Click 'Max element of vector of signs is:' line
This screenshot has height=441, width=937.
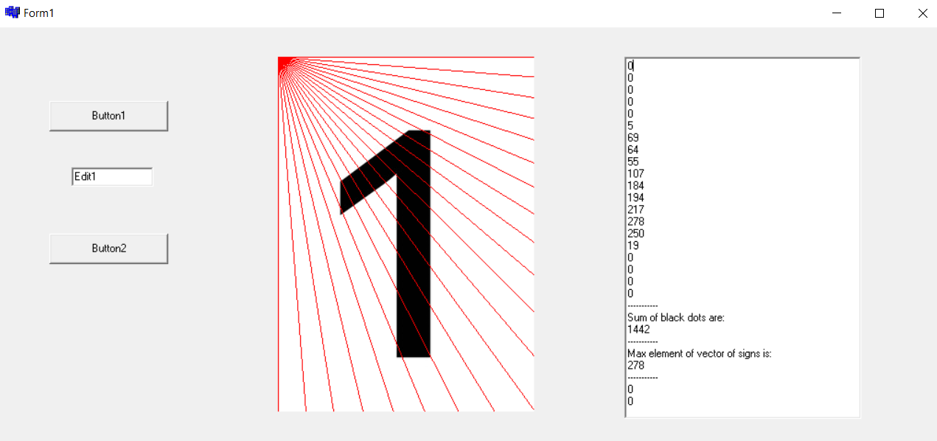point(700,353)
